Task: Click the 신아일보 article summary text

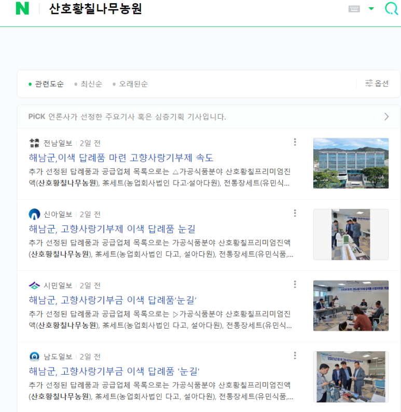Action: tap(161, 248)
